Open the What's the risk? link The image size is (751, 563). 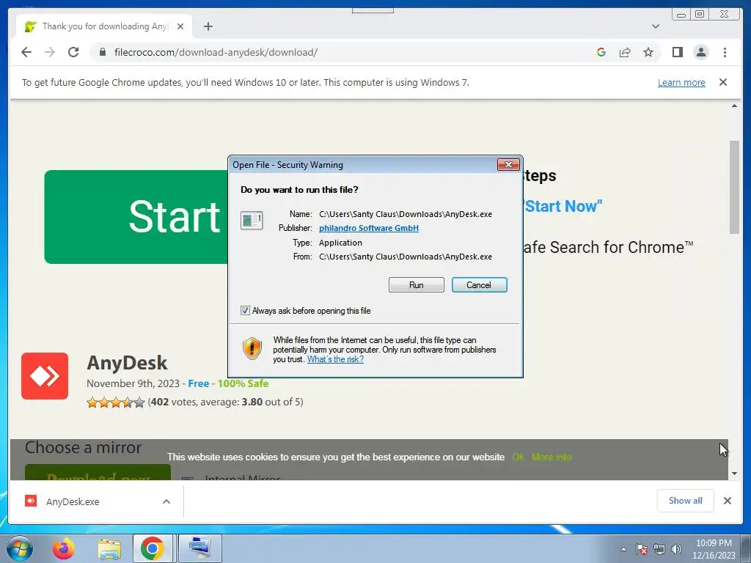pos(335,359)
